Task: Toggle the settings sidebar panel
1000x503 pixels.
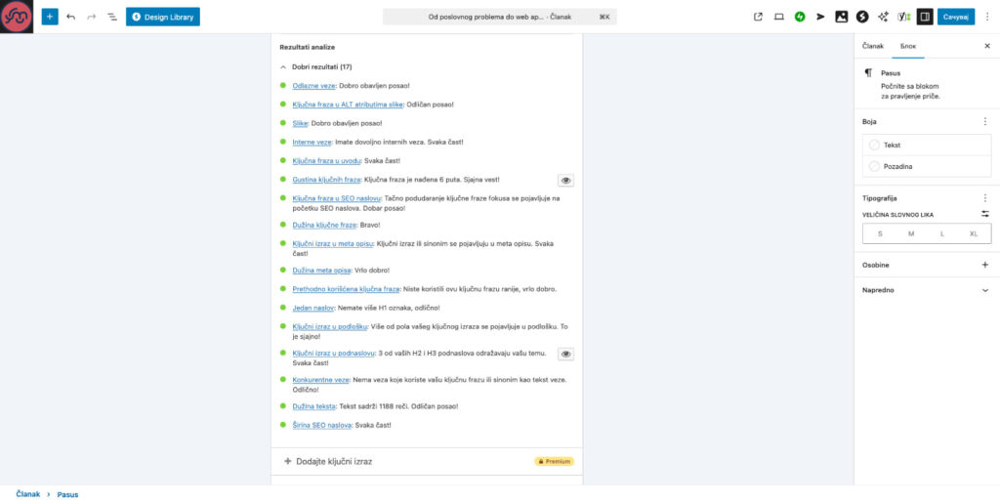Action: click(925, 18)
